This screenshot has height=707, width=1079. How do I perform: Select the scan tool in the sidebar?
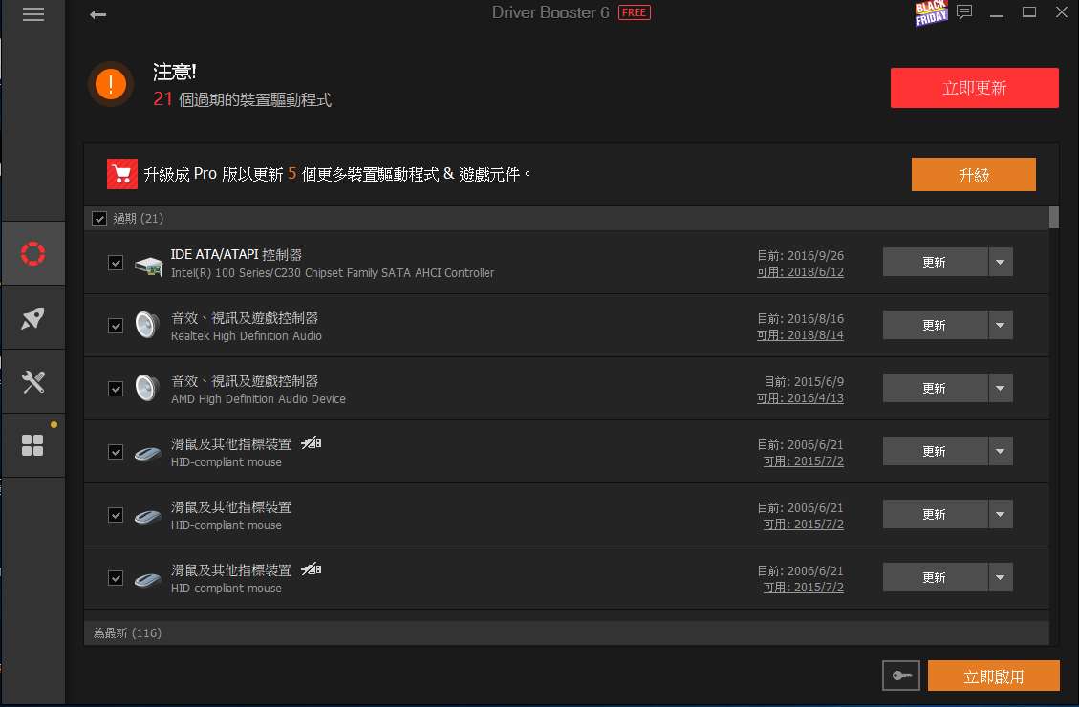tap(33, 253)
